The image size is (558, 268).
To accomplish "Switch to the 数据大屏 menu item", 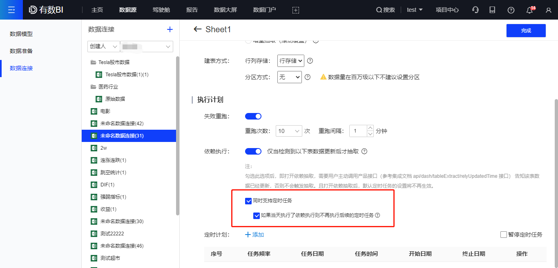I will click(x=225, y=9).
